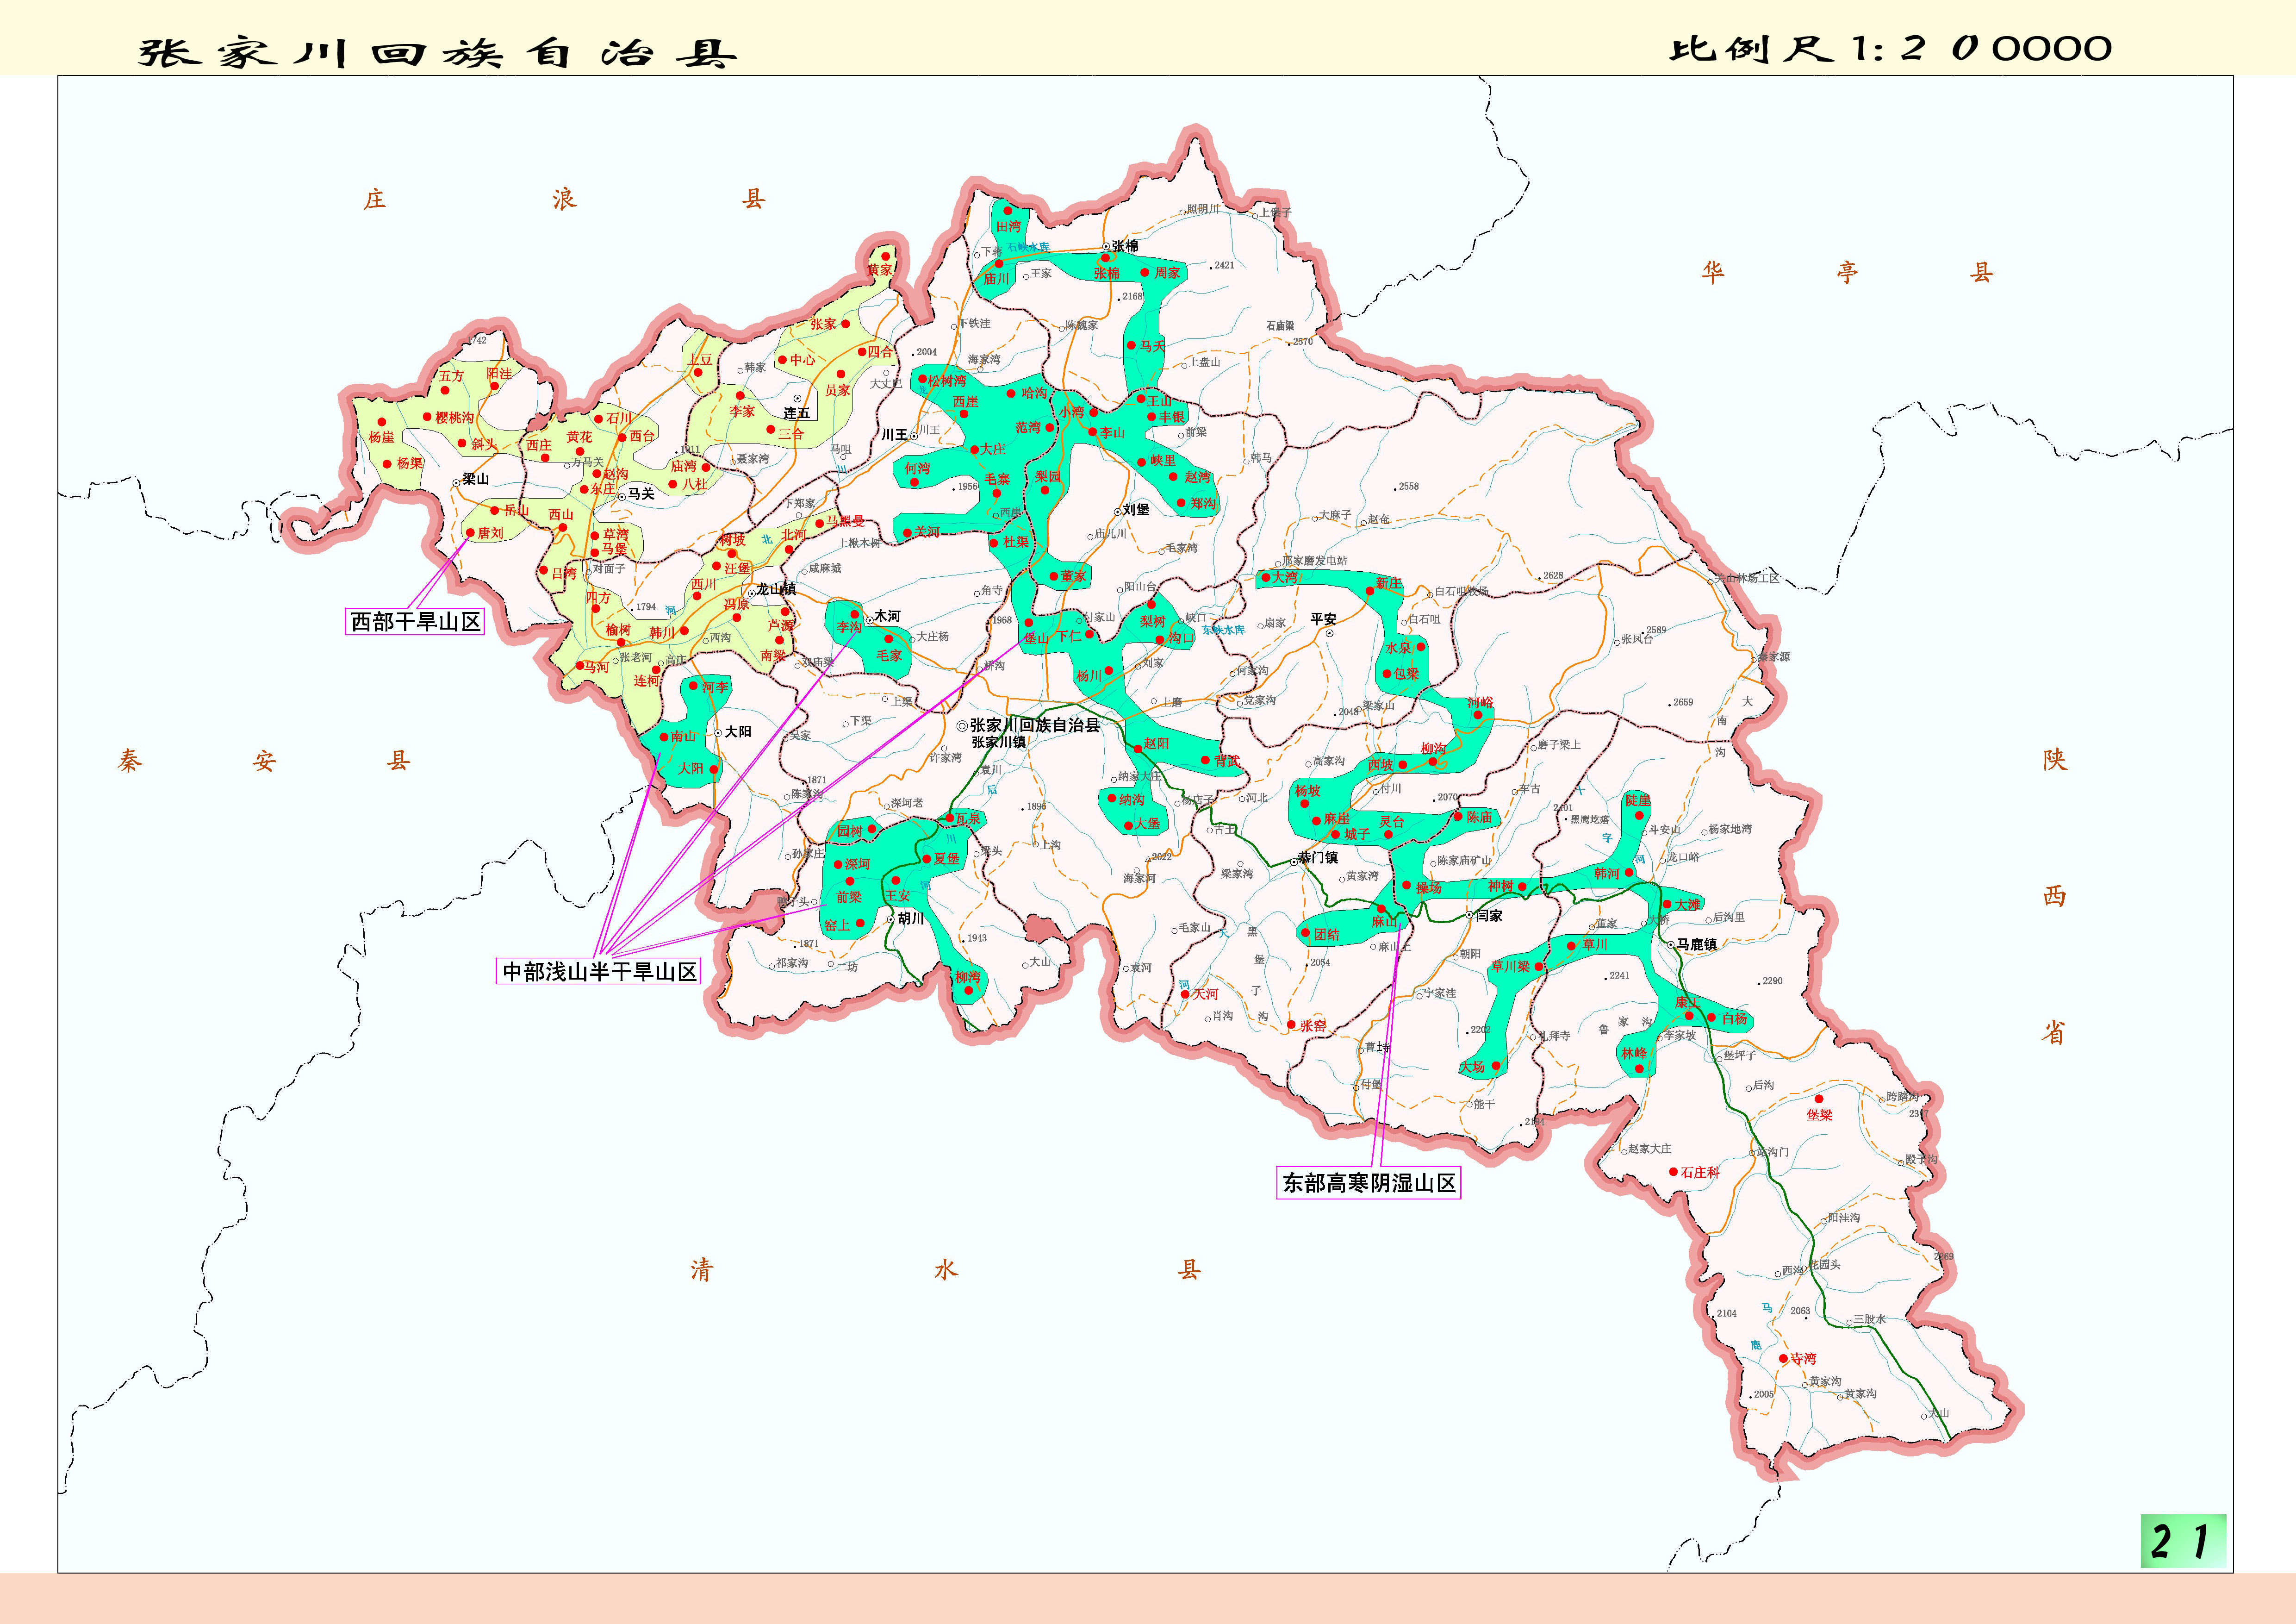
Task: Click the red 张窑 village label
Action: tap(1313, 1026)
